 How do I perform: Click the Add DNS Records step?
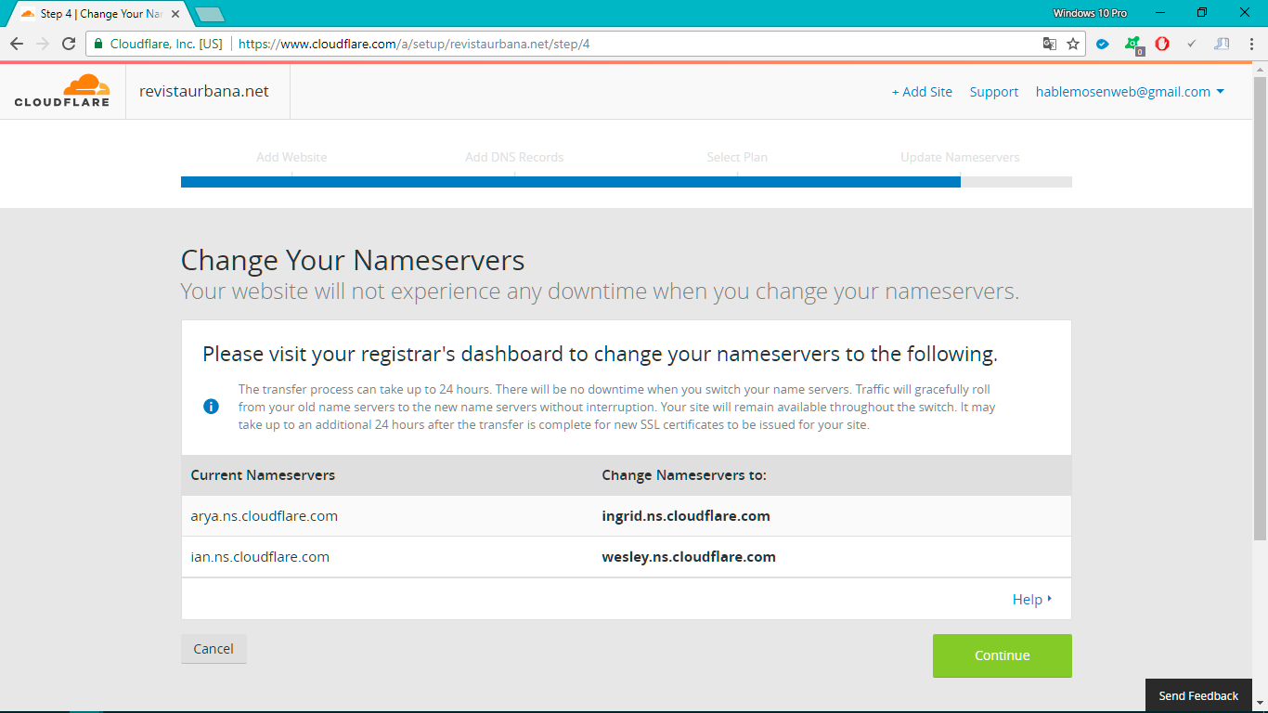point(514,157)
